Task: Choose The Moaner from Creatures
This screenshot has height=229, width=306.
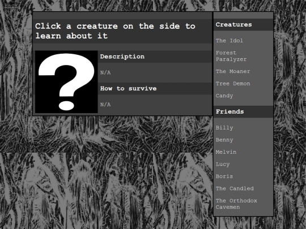Action: (233, 71)
